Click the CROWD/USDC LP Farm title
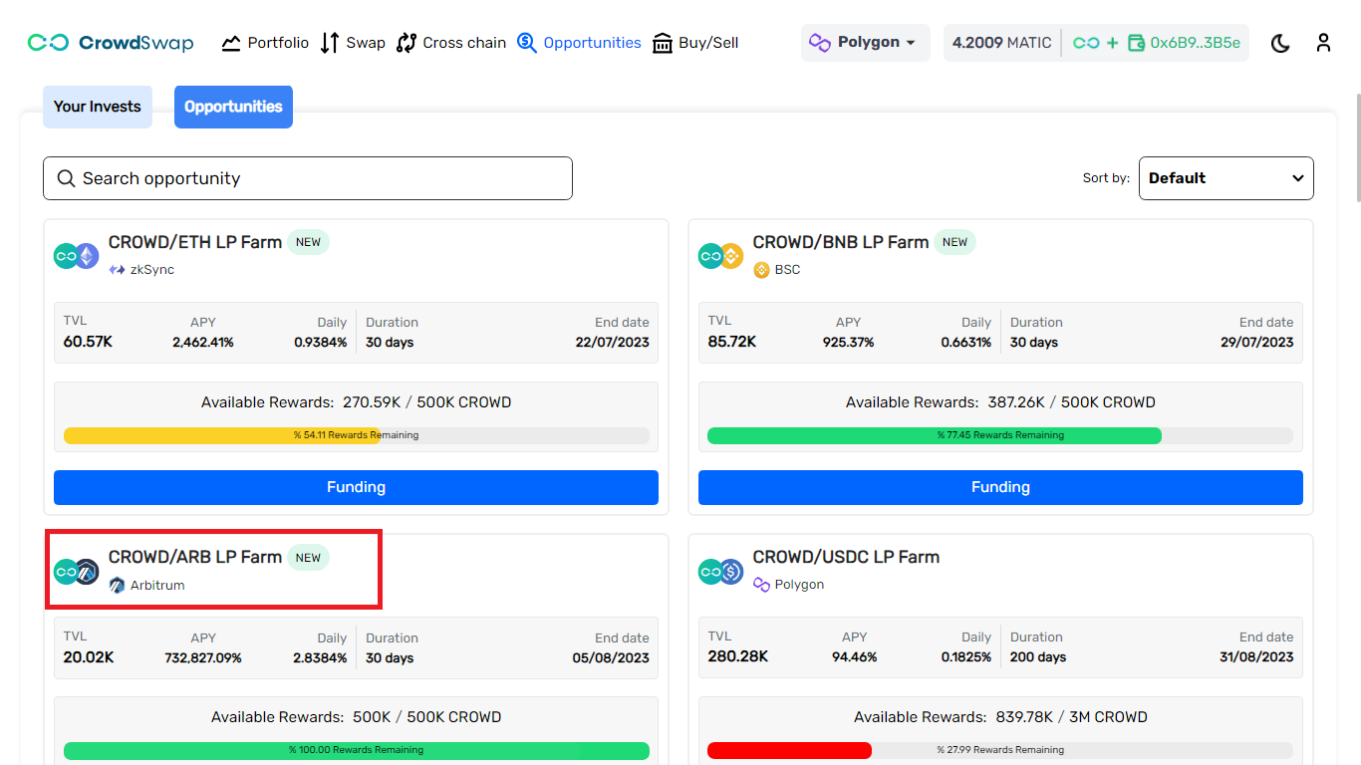 (x=846, y=557)
